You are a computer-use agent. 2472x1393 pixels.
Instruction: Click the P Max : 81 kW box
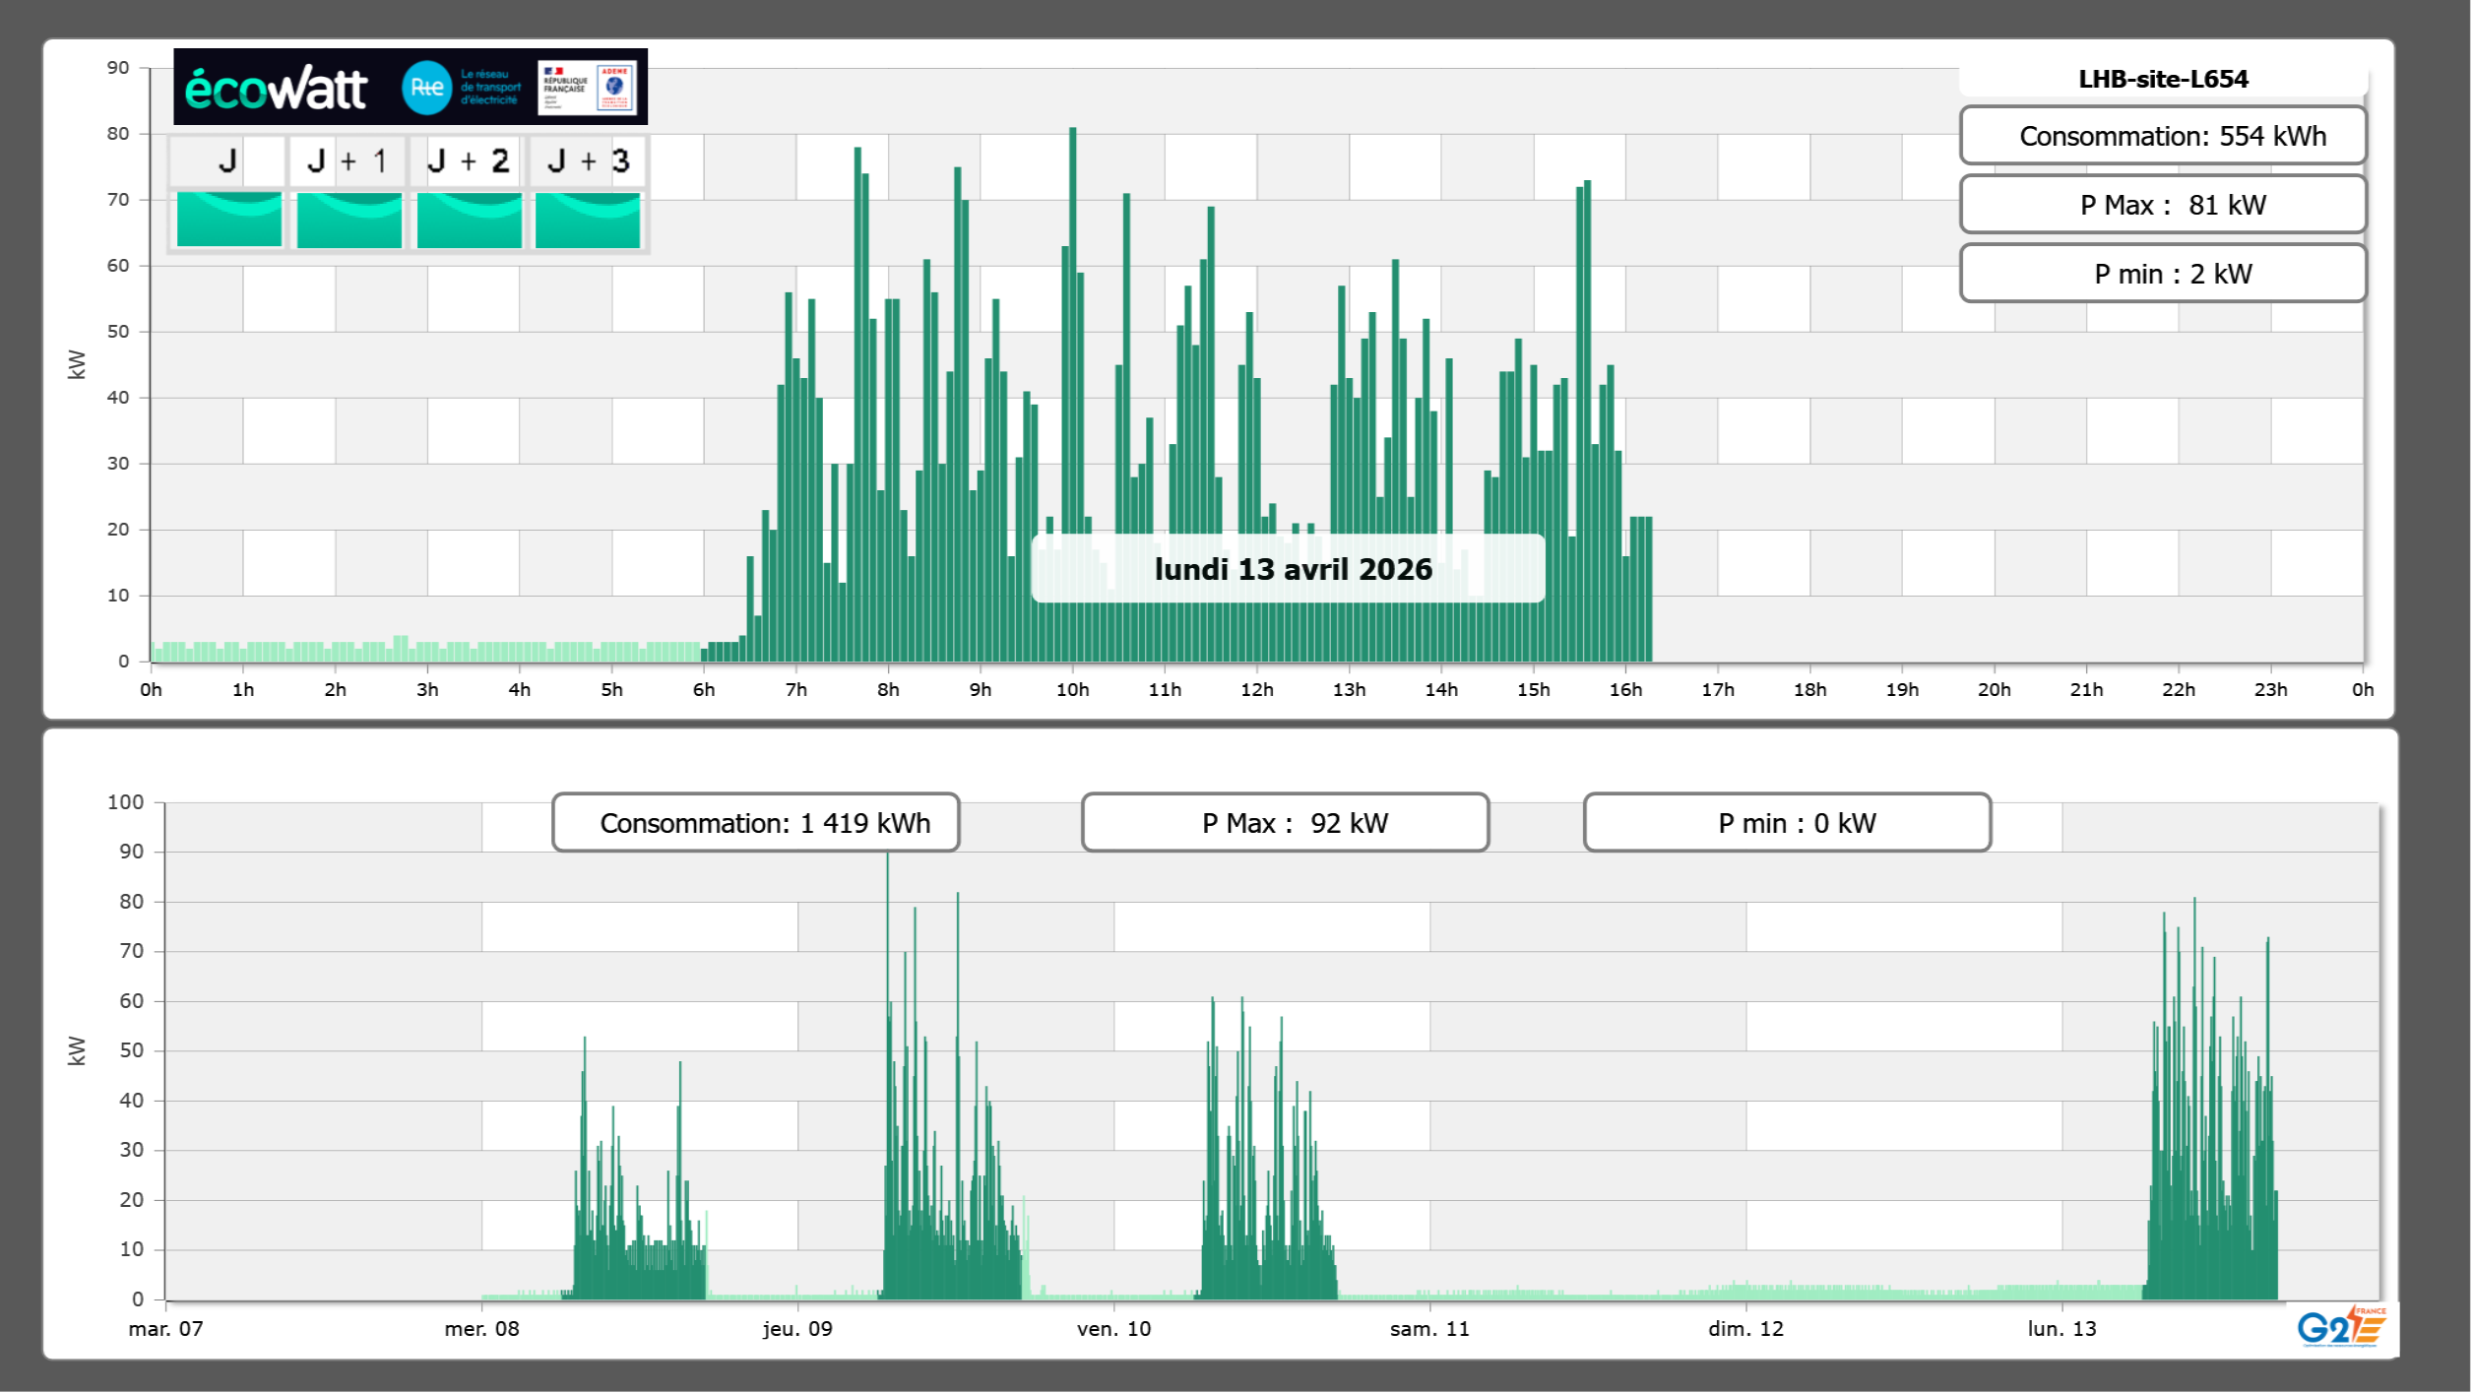point(2163,205)
